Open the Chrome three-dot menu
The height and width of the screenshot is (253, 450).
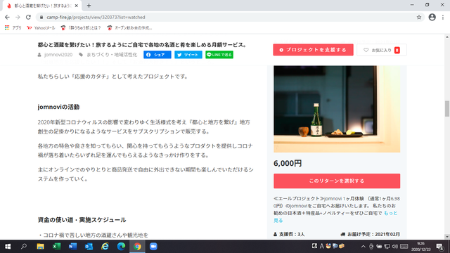point(443,17)
